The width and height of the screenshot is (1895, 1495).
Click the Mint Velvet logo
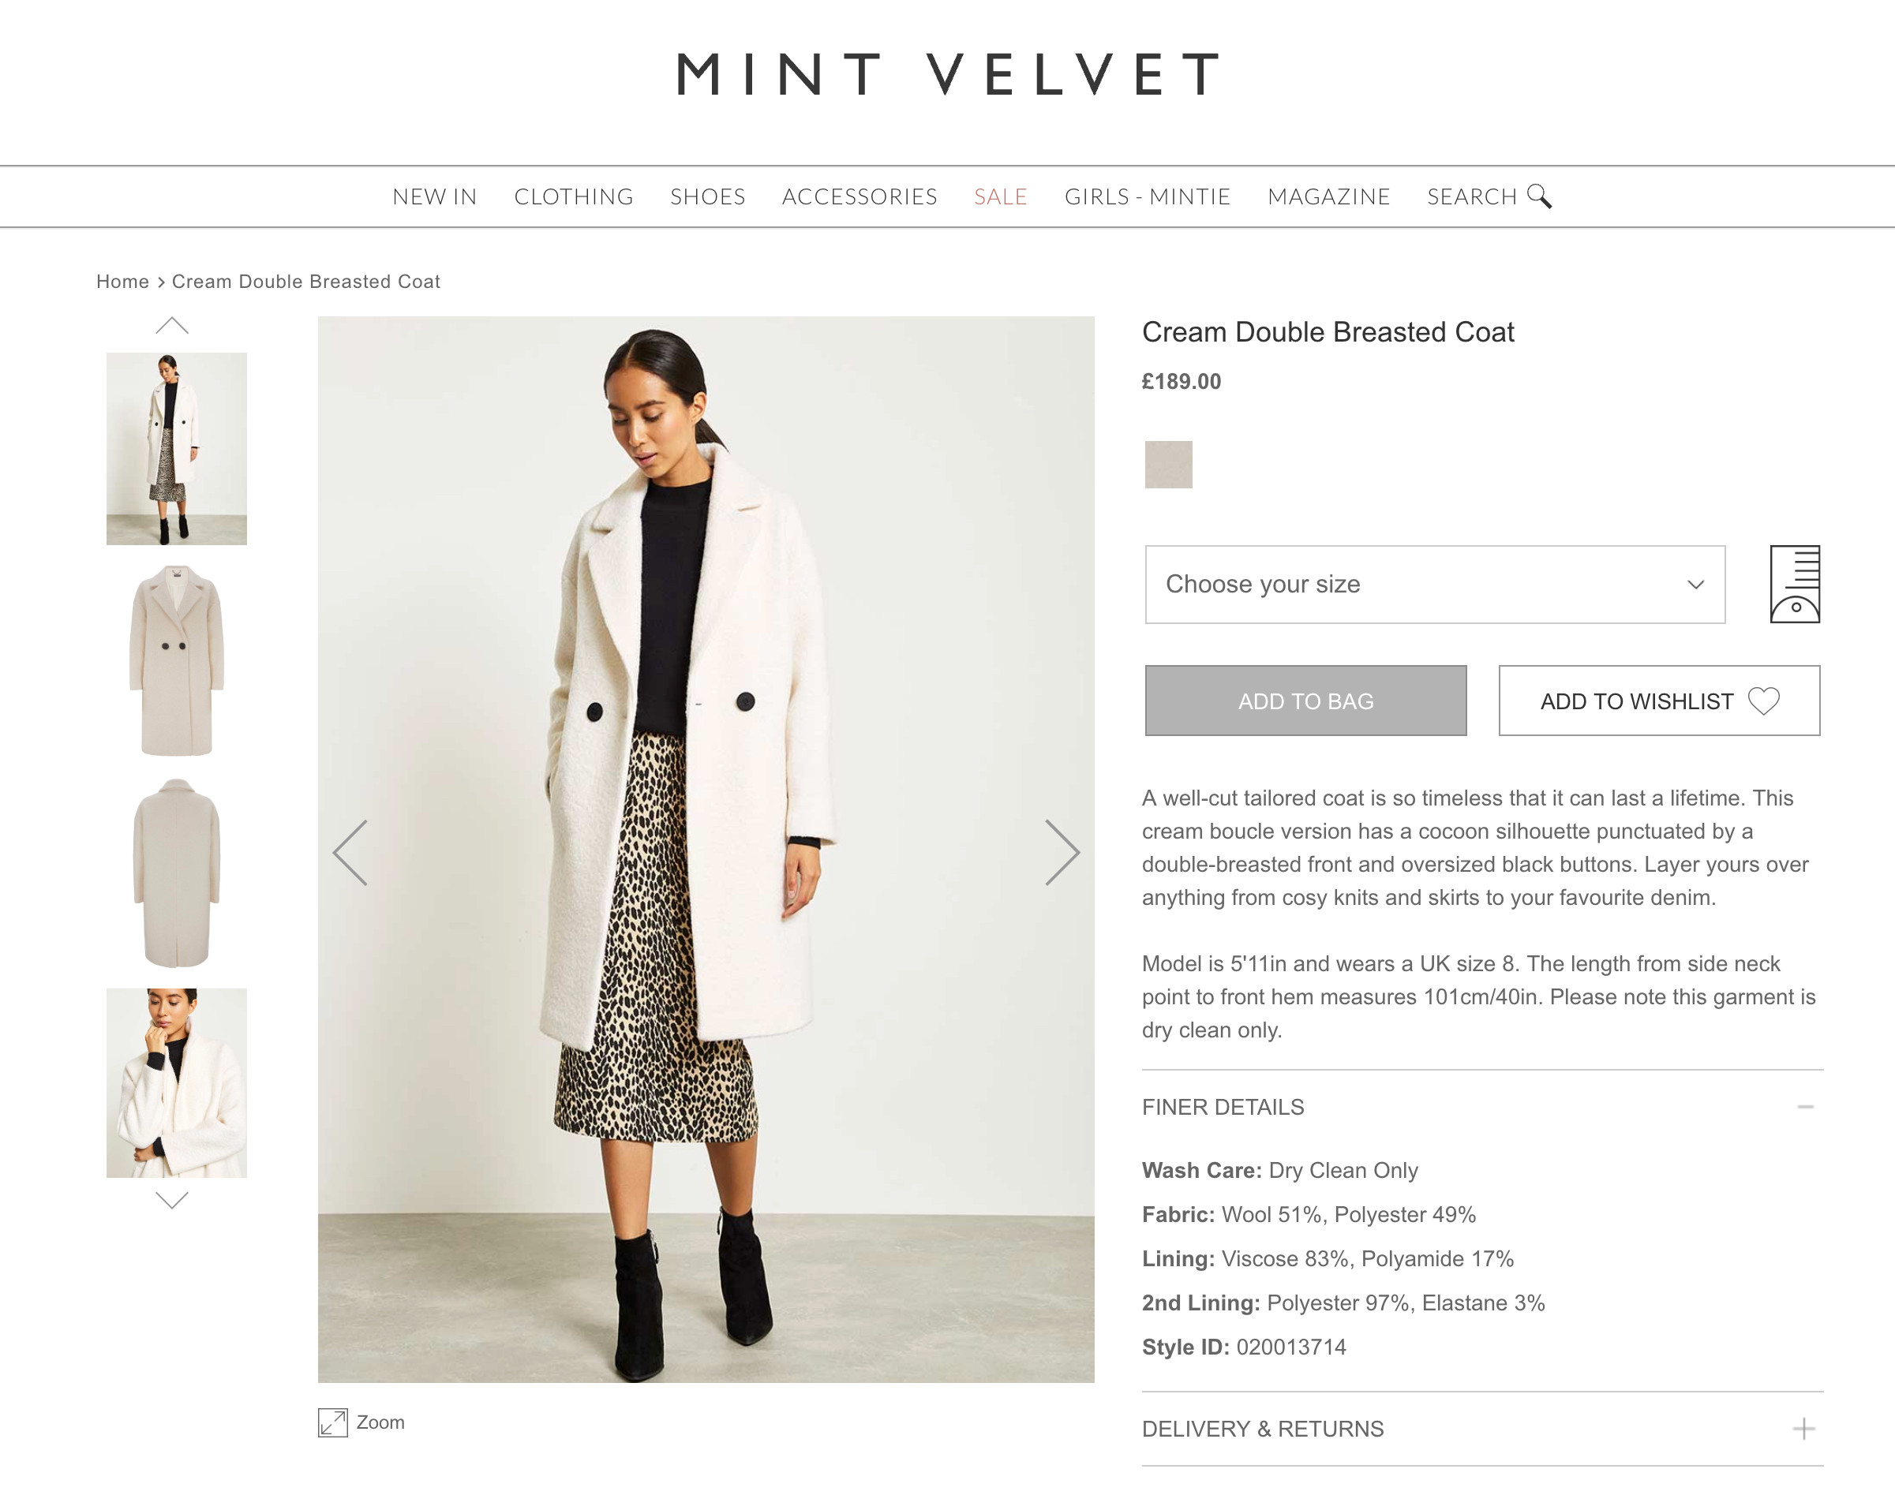pyautogui.click(x=947, y=73)
